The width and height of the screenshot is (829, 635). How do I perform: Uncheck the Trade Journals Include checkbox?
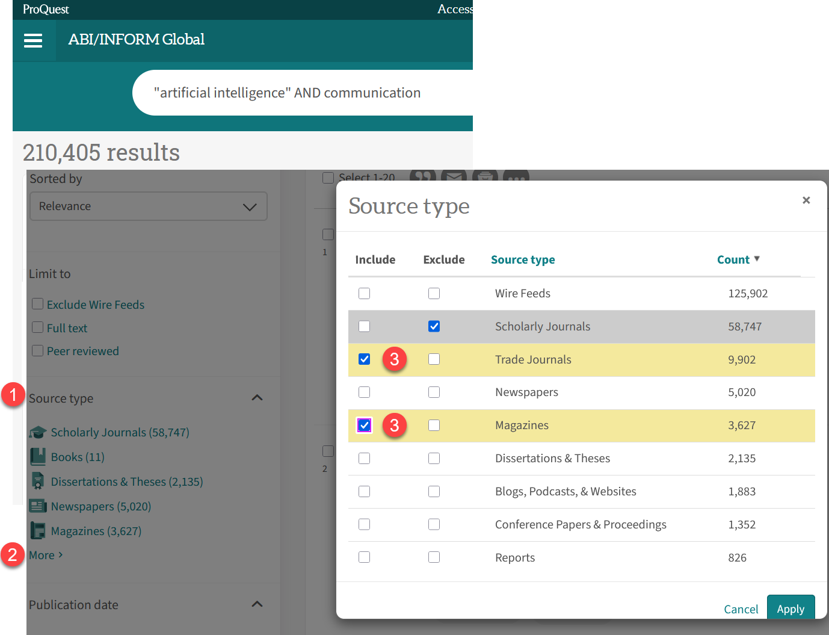[x=364, y=359]
